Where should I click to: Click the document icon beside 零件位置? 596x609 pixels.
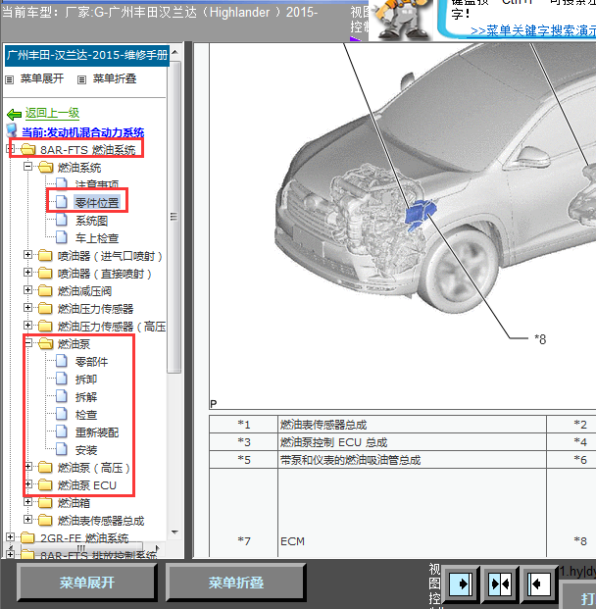[x=62, y=202]
